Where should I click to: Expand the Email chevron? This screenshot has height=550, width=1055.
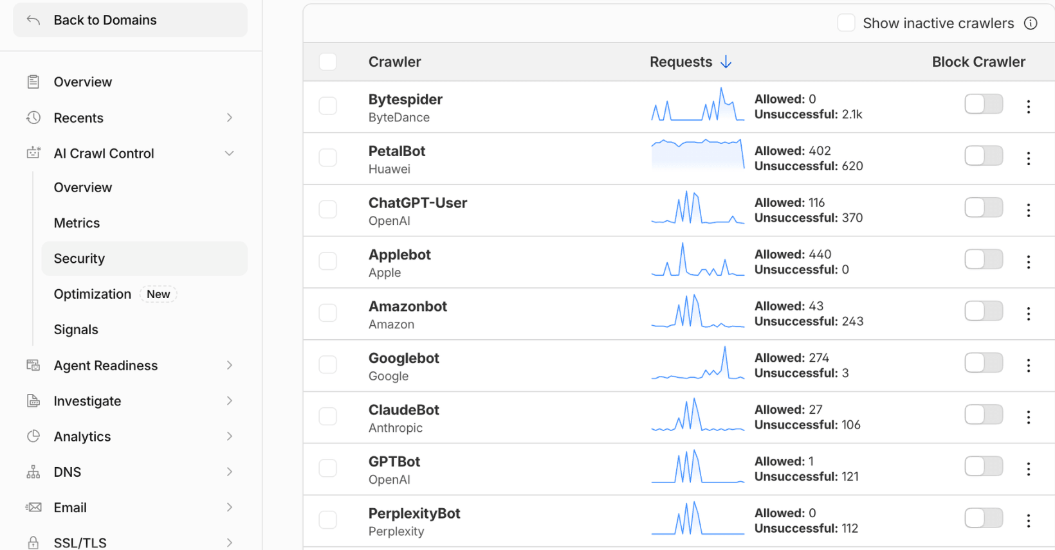tap(230, 508)
